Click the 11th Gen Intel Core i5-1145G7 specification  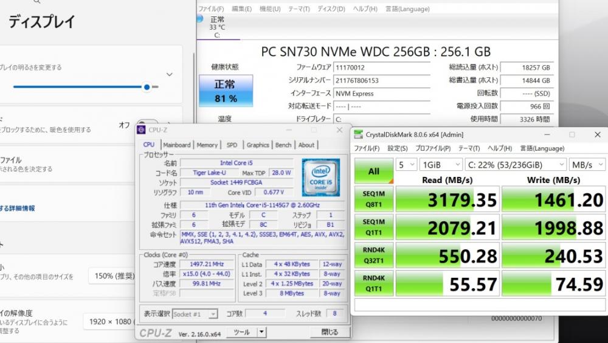pos(263,205)
